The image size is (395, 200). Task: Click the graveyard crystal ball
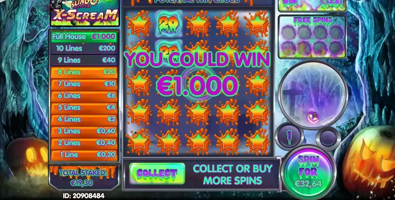[x=313, y=95]
